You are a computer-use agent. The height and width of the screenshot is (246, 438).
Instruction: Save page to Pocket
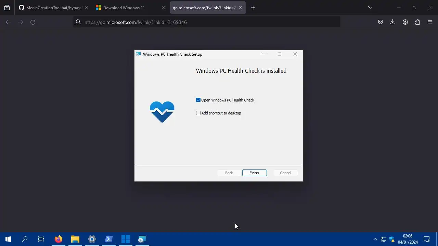pos(380,22)
